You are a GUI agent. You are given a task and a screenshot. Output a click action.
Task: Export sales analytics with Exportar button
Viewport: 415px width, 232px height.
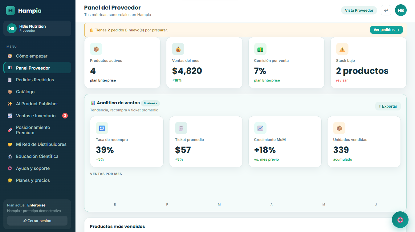[388, 106]
